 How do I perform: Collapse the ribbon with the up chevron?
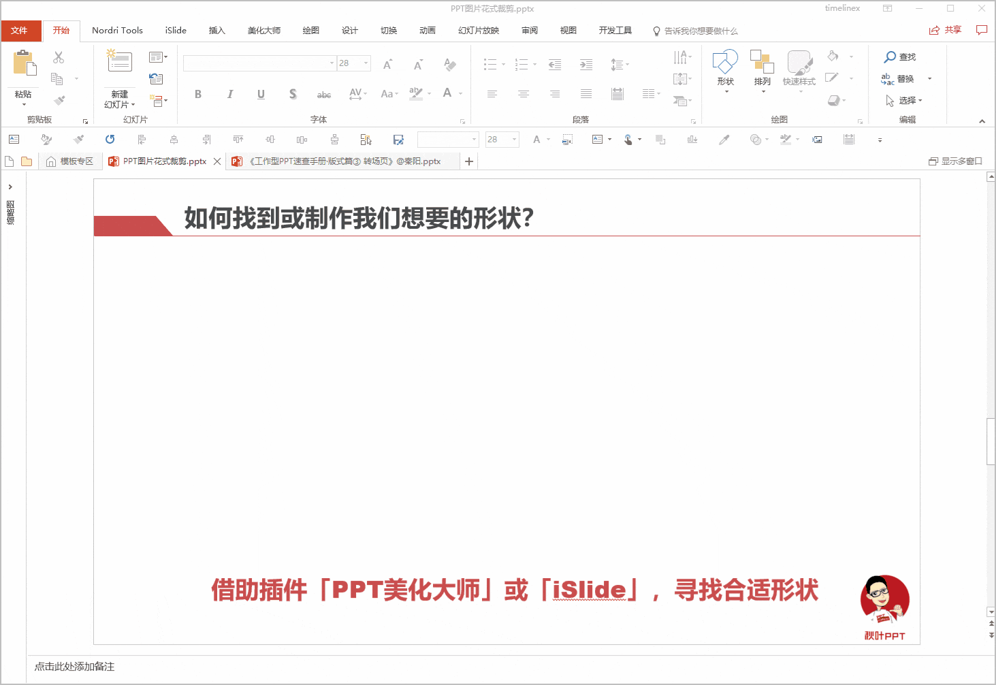982,121
